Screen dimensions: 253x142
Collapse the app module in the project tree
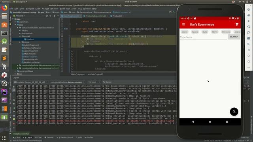click(x=13, y=19)
